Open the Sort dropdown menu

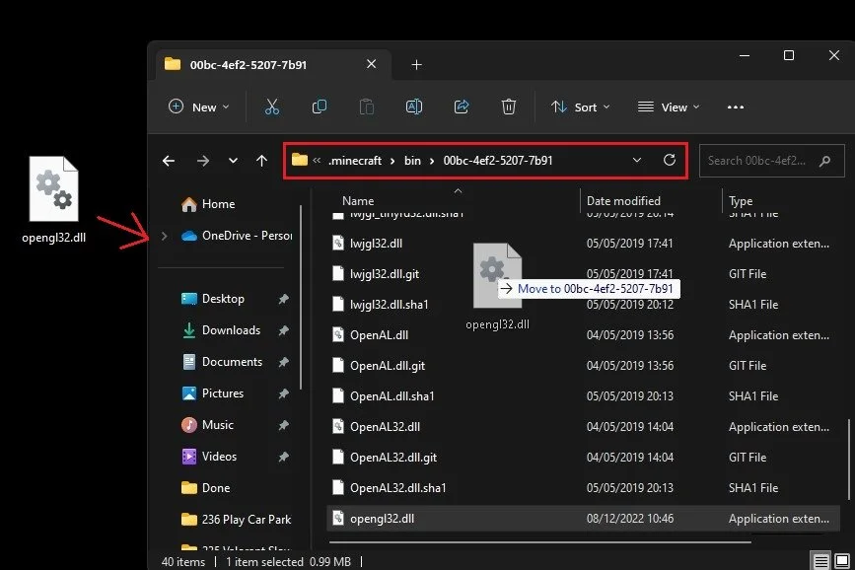pyautogui.click(x=580, y=107)
